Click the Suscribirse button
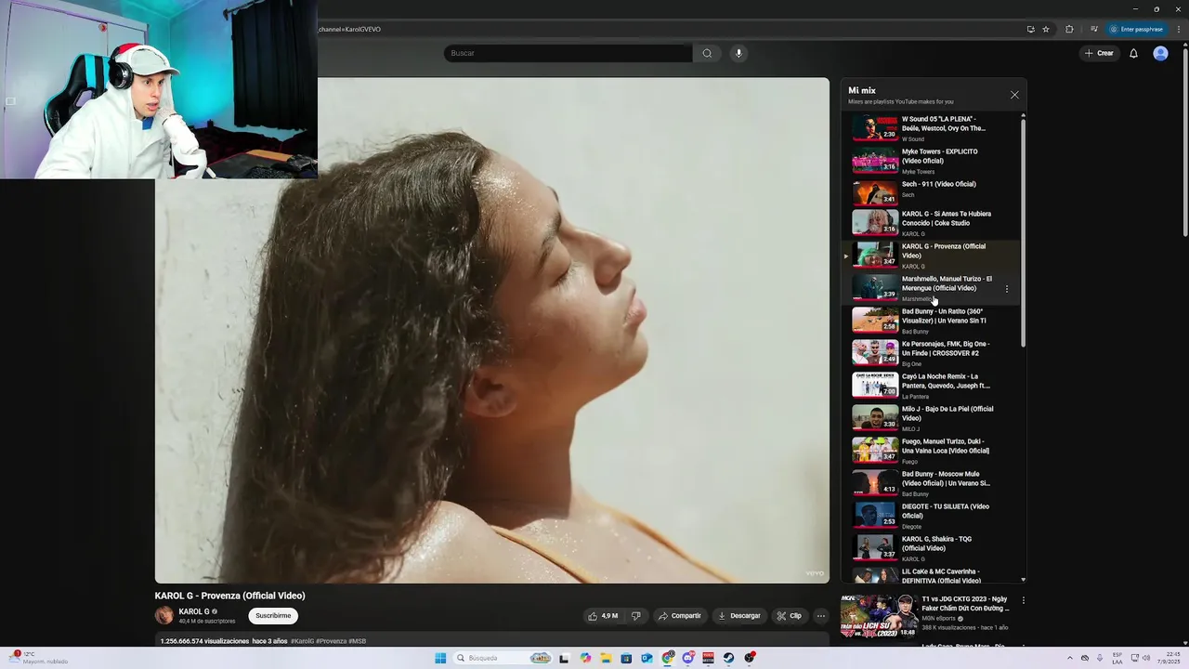Image resolution: width=1189 pixels, height=669 pixels. tap(273, 615)
